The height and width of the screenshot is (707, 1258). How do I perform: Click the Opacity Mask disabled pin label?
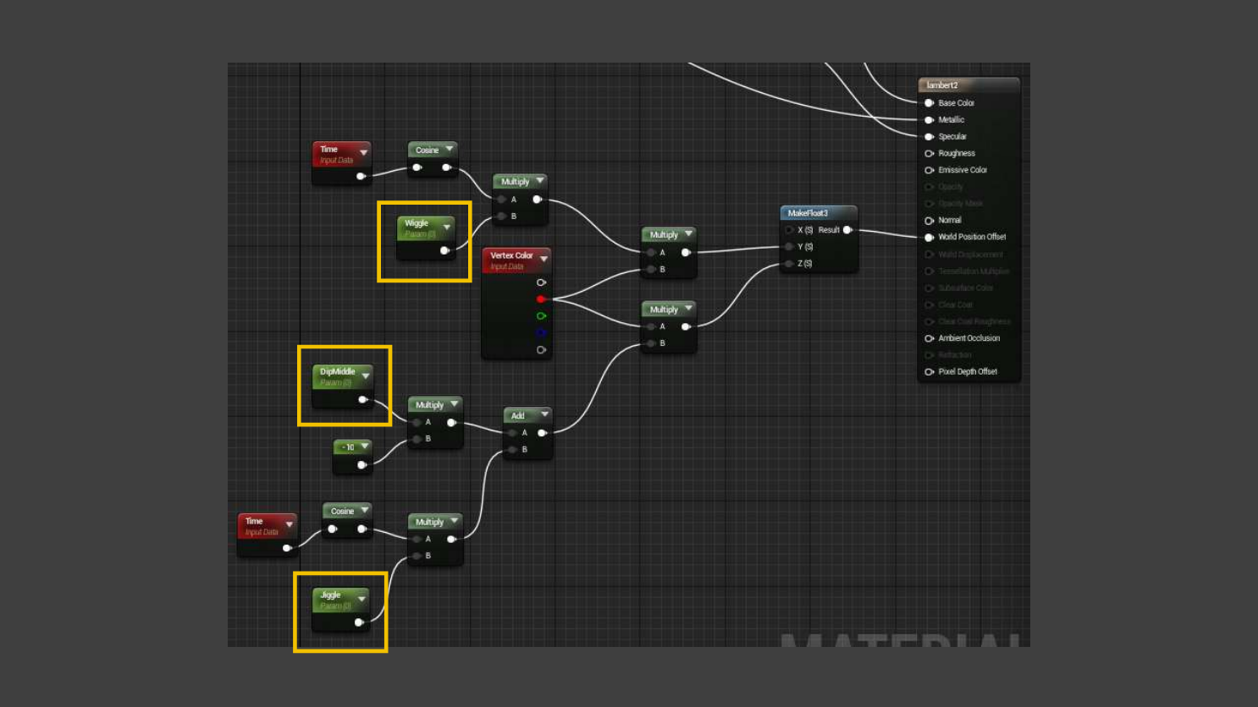point(961,204)
